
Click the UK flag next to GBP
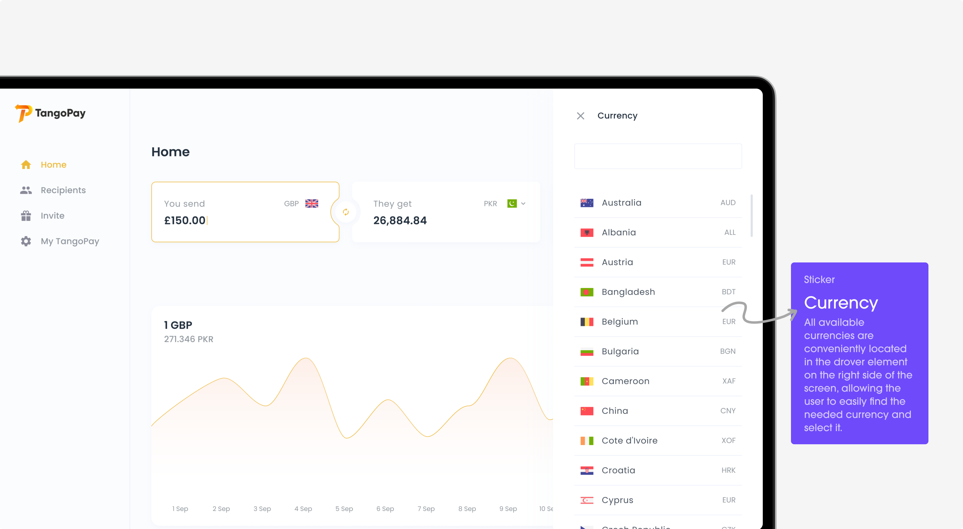pos(311,203)
